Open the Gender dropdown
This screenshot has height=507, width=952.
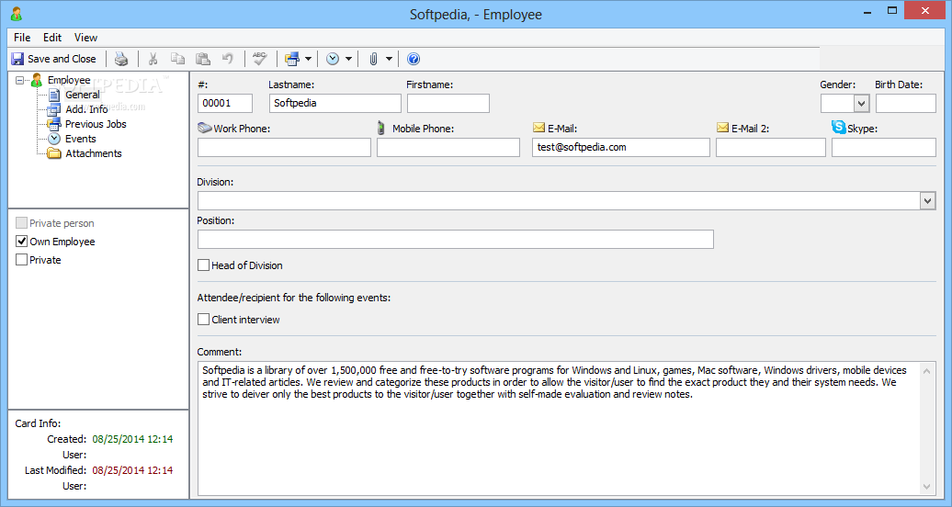pyautogui.click(x=861, y=103)
